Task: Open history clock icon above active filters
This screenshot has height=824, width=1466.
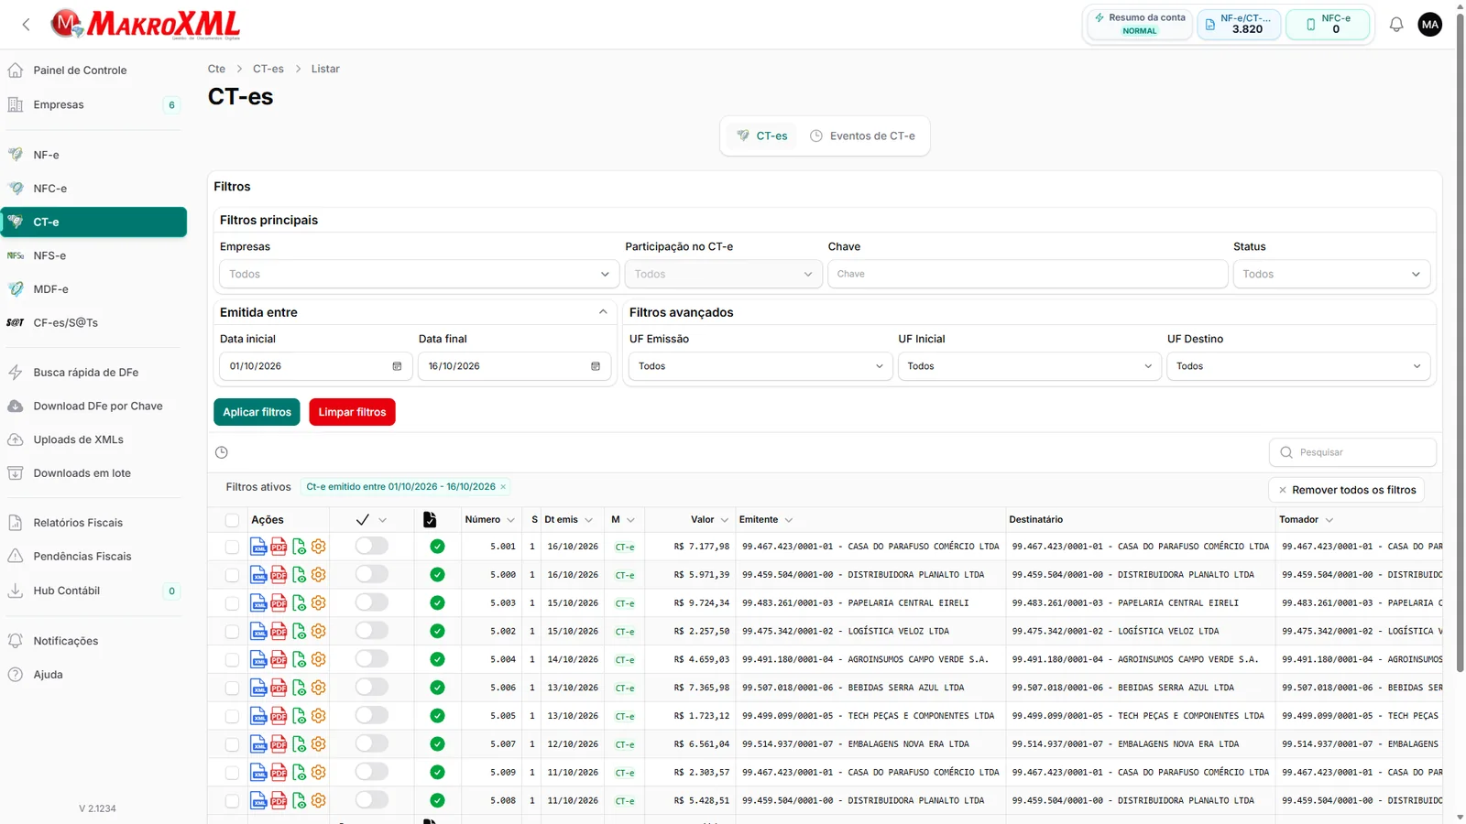Action: coord(221,452)
